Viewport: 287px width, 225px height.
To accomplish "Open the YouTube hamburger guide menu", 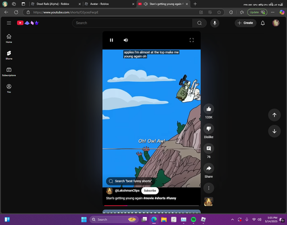I will (x=9, y=23).
